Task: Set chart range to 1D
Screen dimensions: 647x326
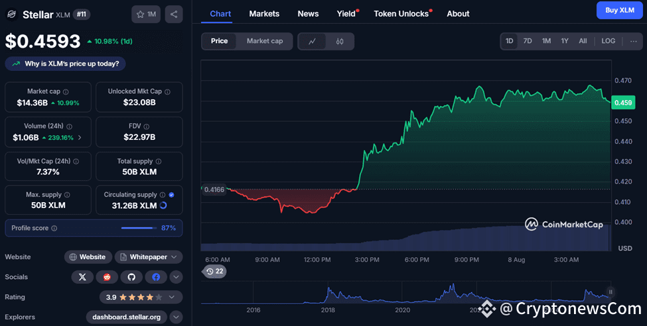Action: (x=509, y=41)
